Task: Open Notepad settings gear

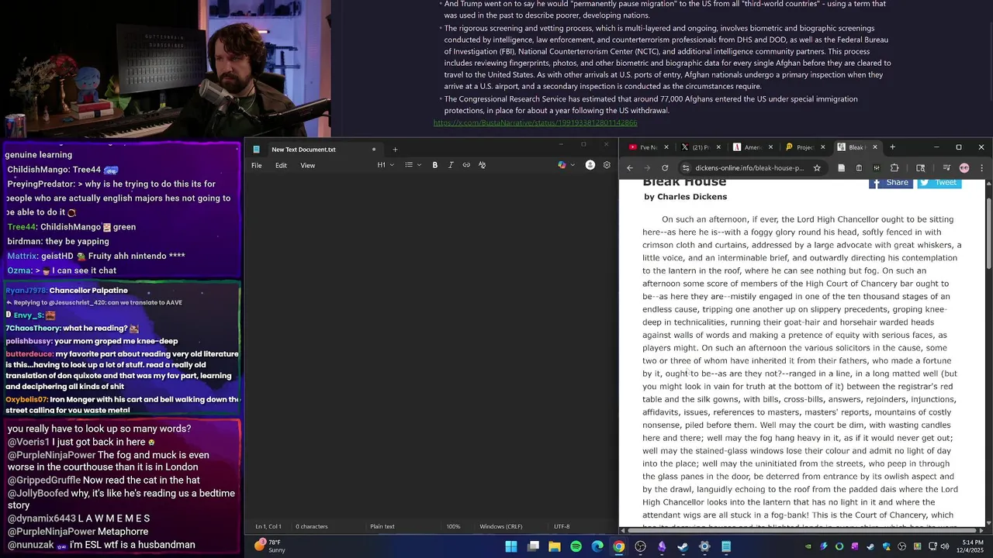Action: tap(607, 165)
